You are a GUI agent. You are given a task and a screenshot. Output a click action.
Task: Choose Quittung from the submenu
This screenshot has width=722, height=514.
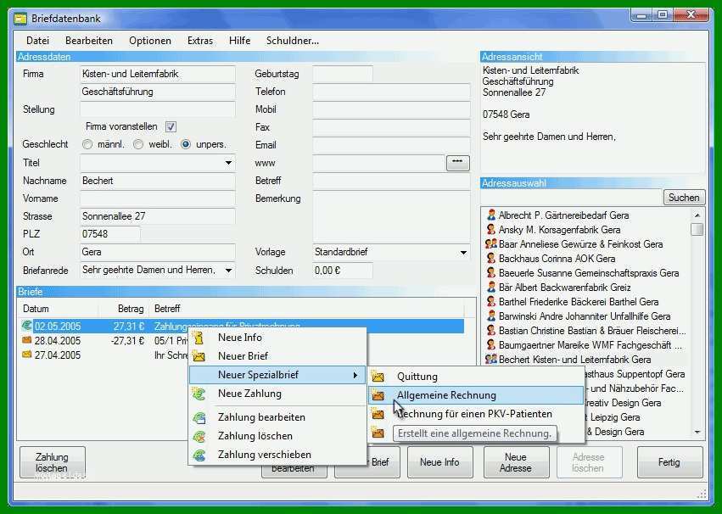tap(476, 377)
